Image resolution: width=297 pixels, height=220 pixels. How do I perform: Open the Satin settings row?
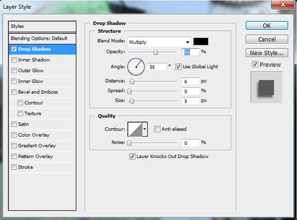(x=42, y=124)
